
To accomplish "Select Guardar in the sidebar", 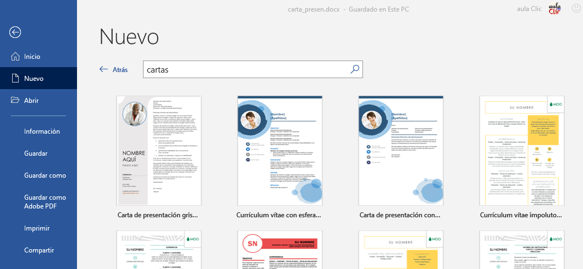I will coord(36,153).
